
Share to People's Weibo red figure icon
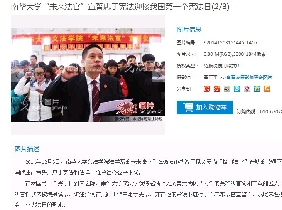247,89
